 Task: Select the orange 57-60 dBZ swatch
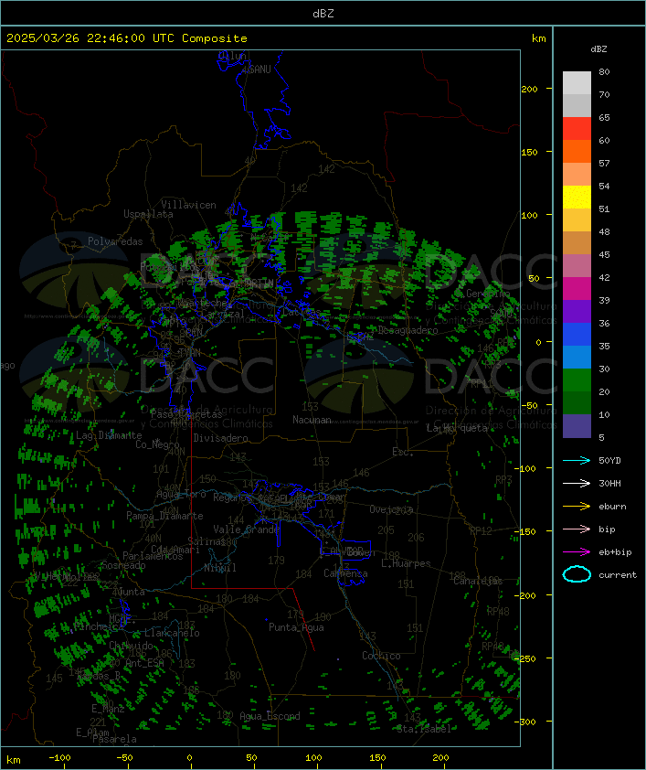pyautogui.click(x=577, y=151)
